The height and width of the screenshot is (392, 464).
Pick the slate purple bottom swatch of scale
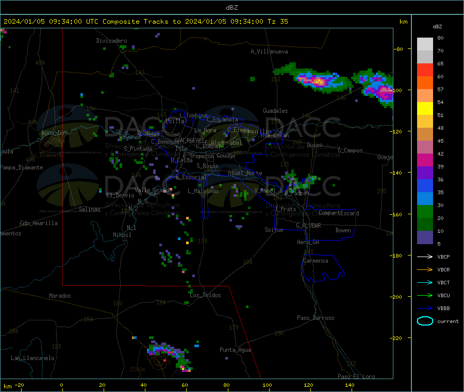click(425, 237)
